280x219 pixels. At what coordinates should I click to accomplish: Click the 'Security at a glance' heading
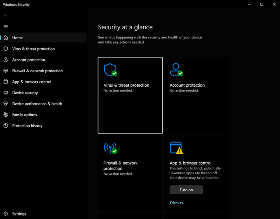125,27
